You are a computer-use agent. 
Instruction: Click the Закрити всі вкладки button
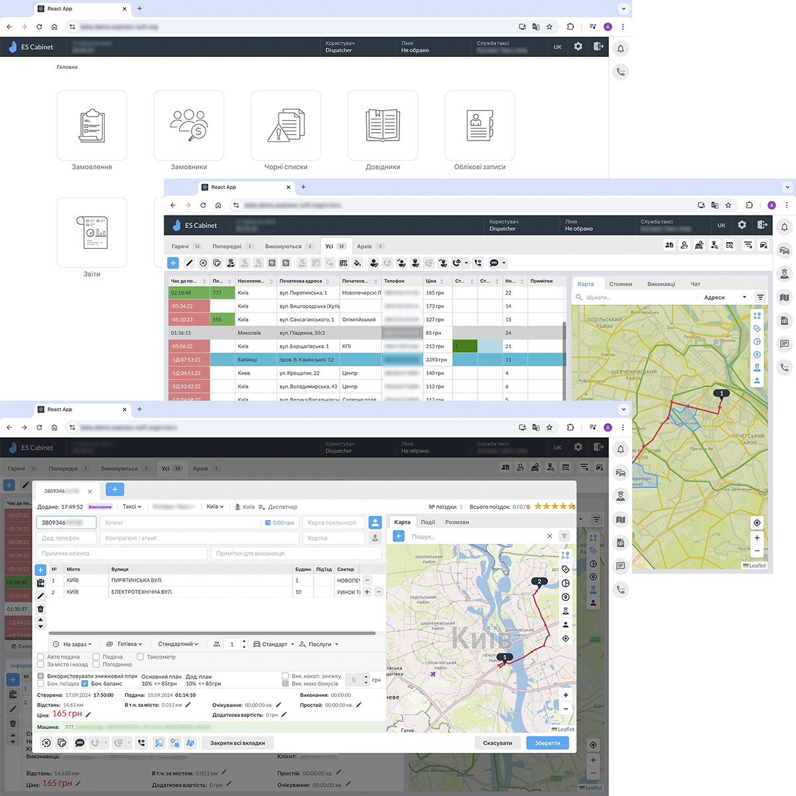pyautogui.click(x=237, y=743)
